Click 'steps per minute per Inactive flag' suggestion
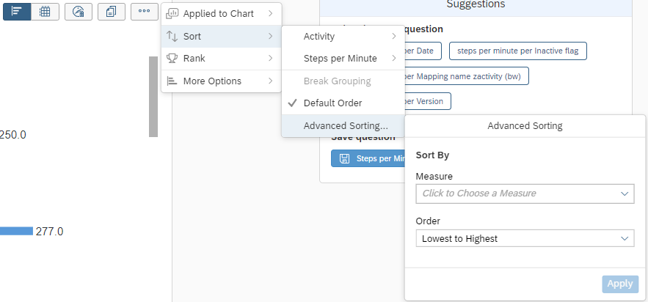The image size is (648, 302). [x=517, y=51]
